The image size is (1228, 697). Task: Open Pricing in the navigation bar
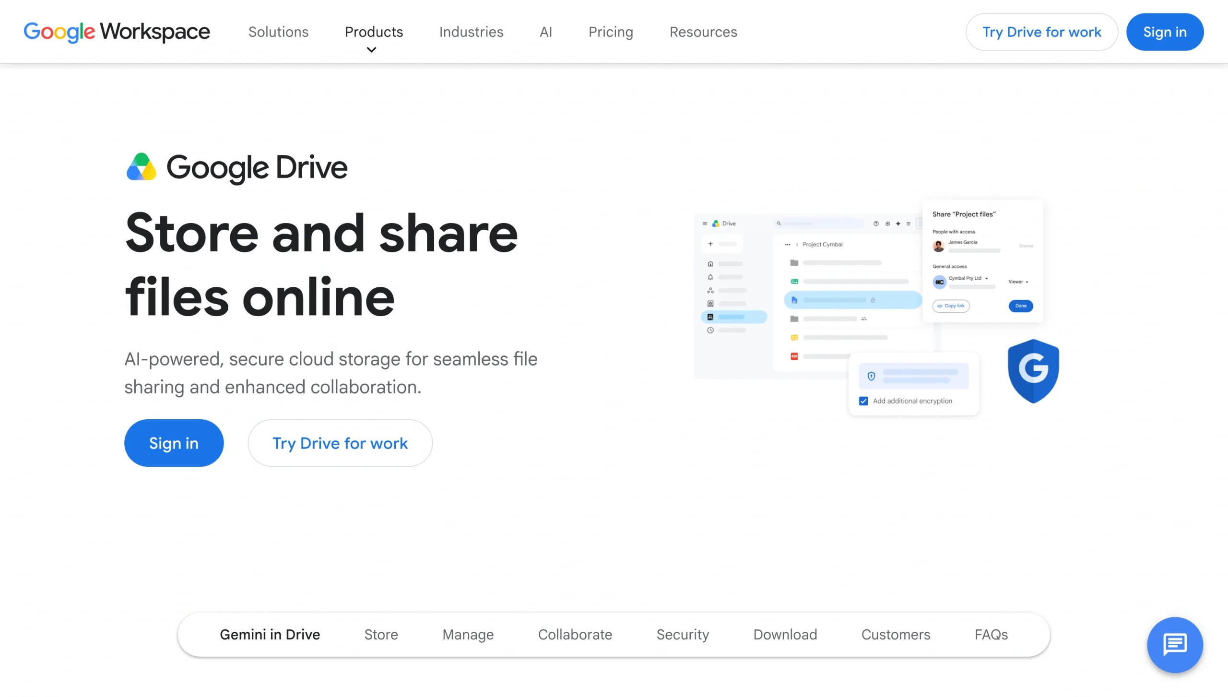point(611,32)
